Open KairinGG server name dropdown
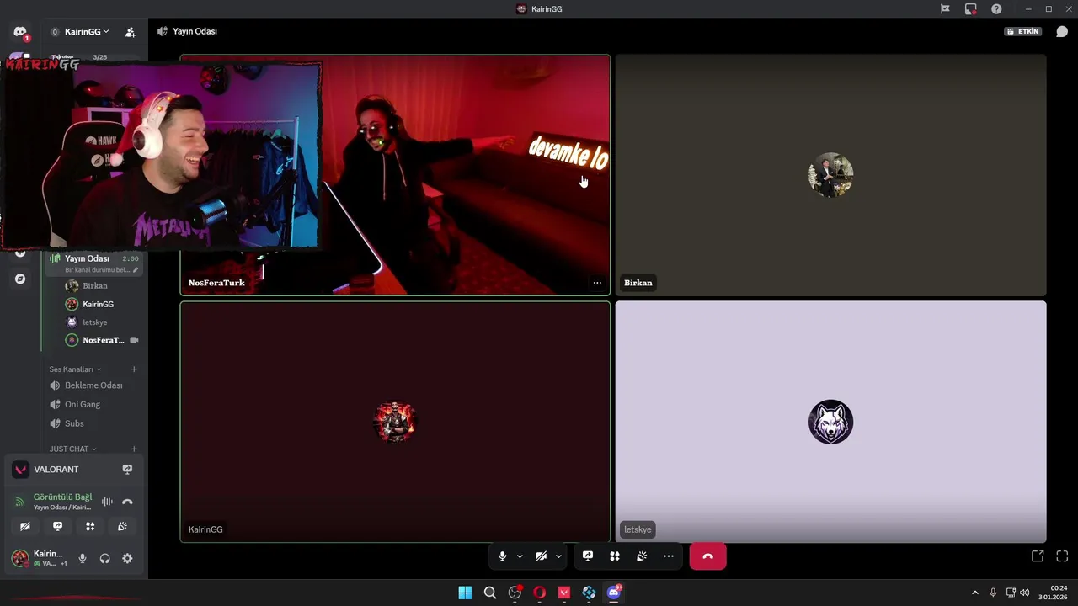The image size is (1078, 606). point(87,32)
